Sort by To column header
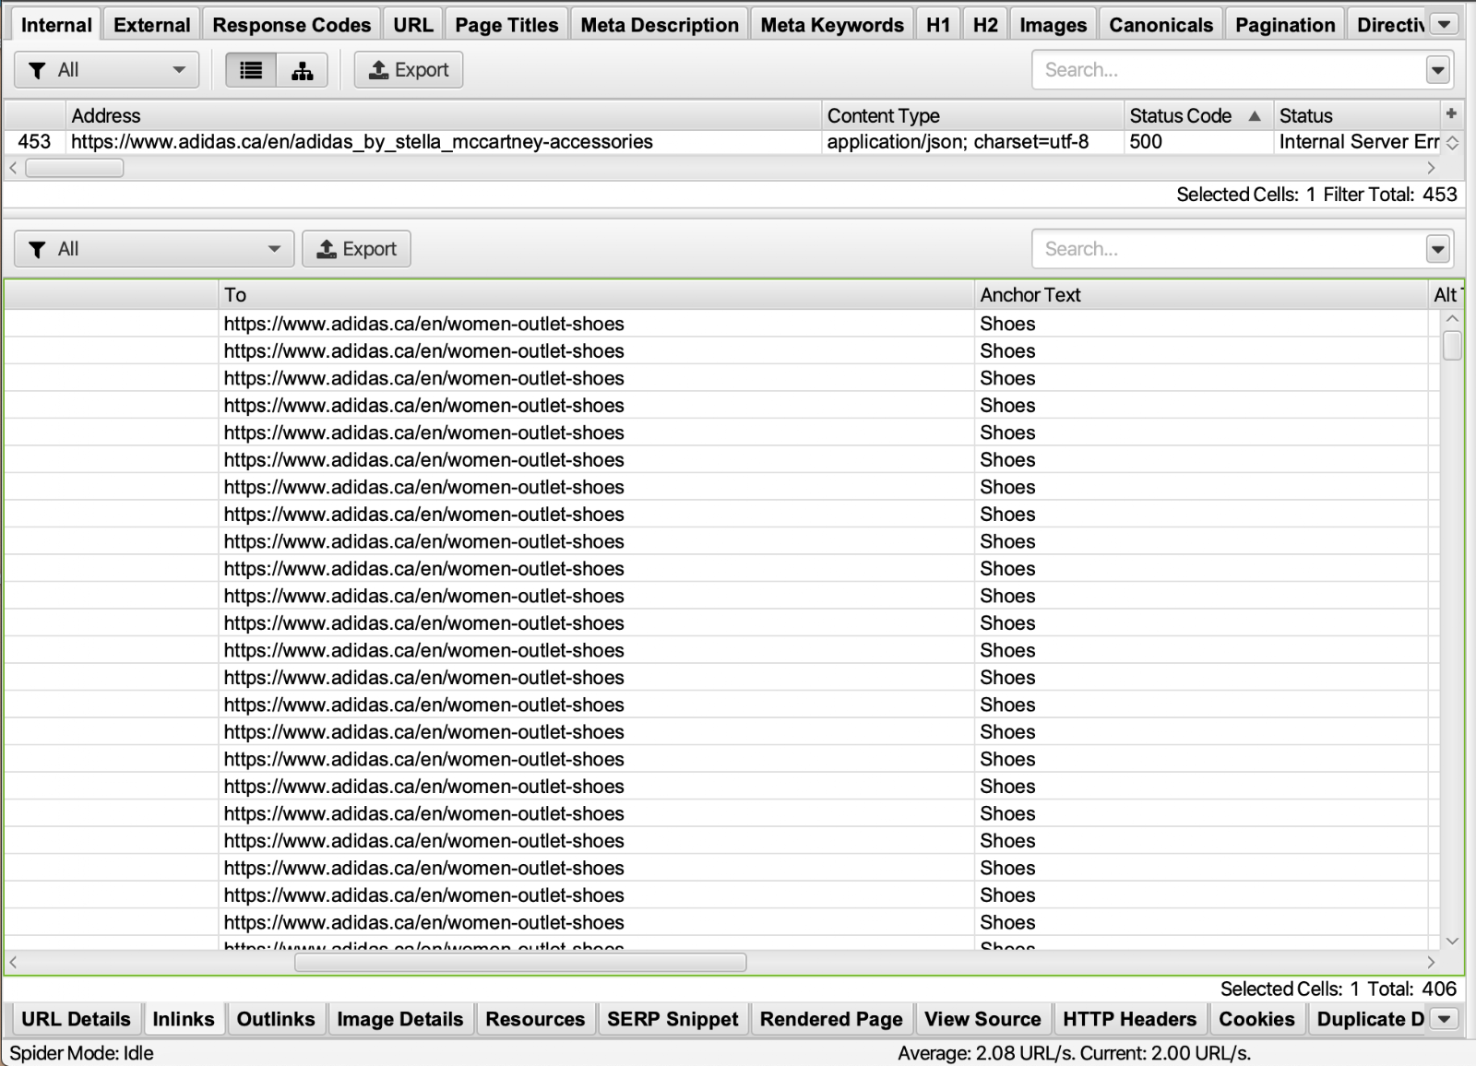The height and width of the screenshot is (1066, 1476). 596,295
